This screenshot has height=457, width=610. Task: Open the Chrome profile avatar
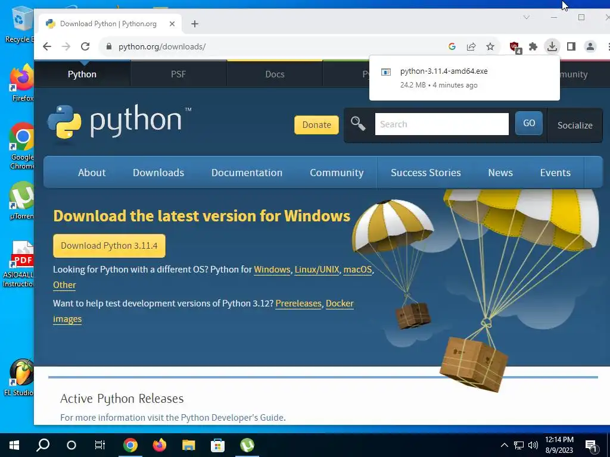(590, 46)
